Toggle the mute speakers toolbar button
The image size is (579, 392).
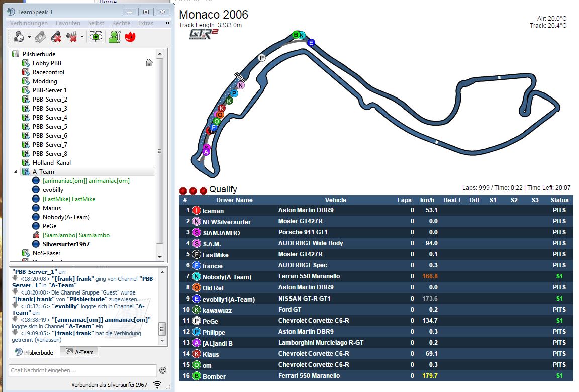point(71,37)
